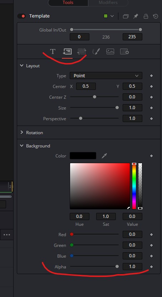Switch to the Modifiers tab

108,3
